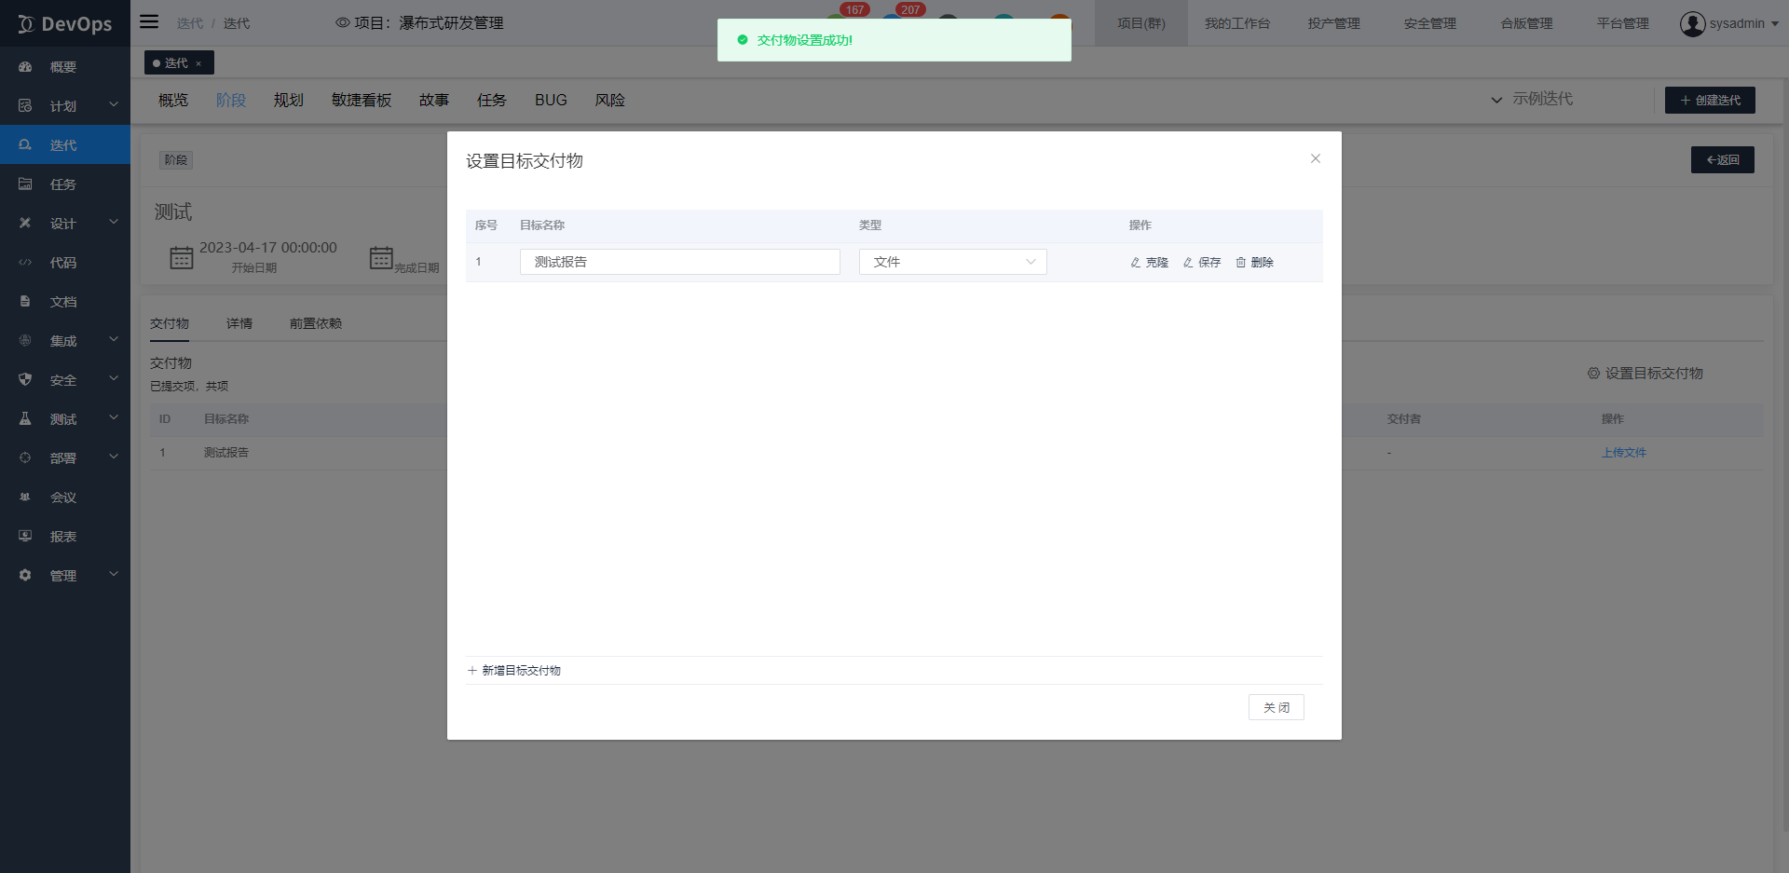This screenshot has height=873, width=1789.
Task: Click the 阶段 tag label
Action: [x=176, y=160]
